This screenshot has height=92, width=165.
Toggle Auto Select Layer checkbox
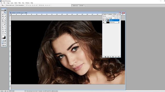[x=6, y=5]
